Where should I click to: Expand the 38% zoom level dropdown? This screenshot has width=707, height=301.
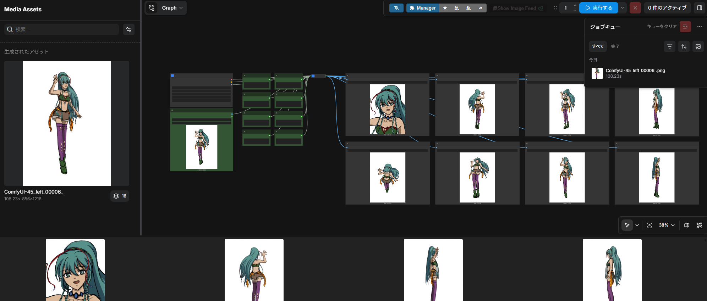point(667,225)
